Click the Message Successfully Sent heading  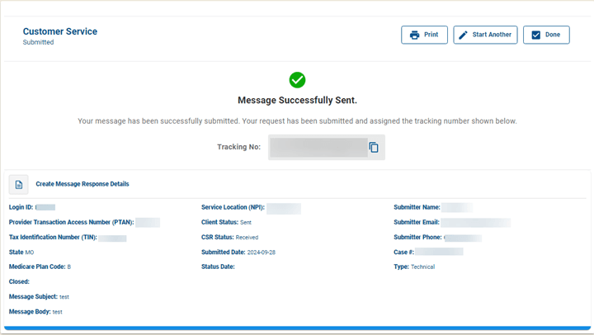(297, 101)
